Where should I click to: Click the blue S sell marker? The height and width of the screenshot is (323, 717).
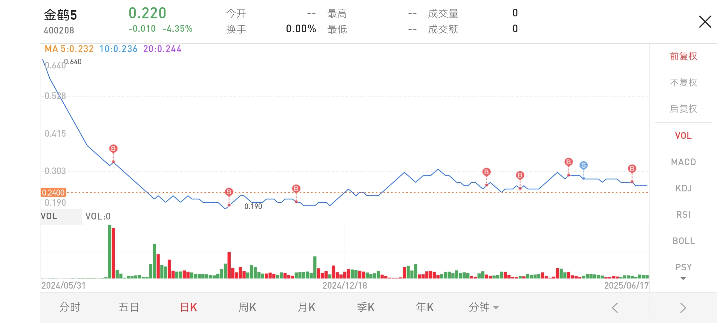583,165
